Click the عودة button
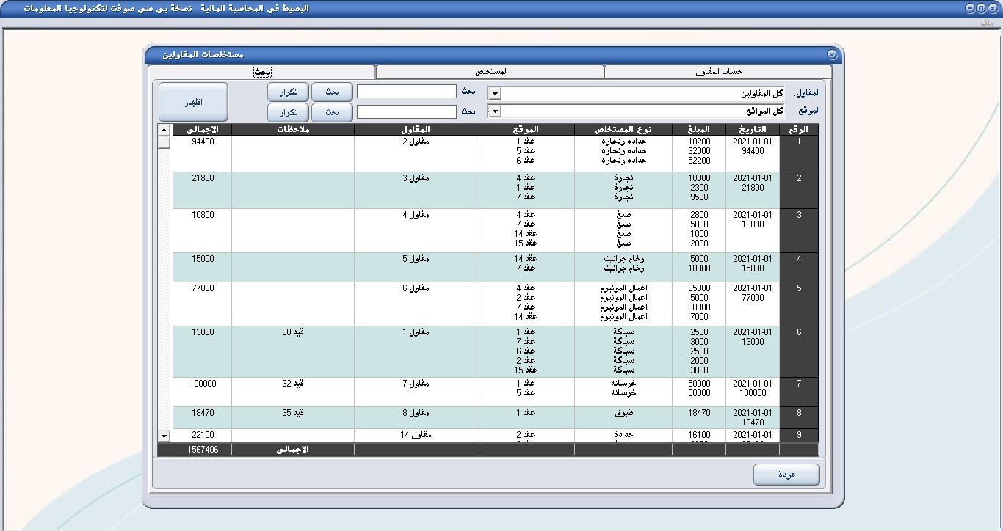 click(x=786, y=475)
